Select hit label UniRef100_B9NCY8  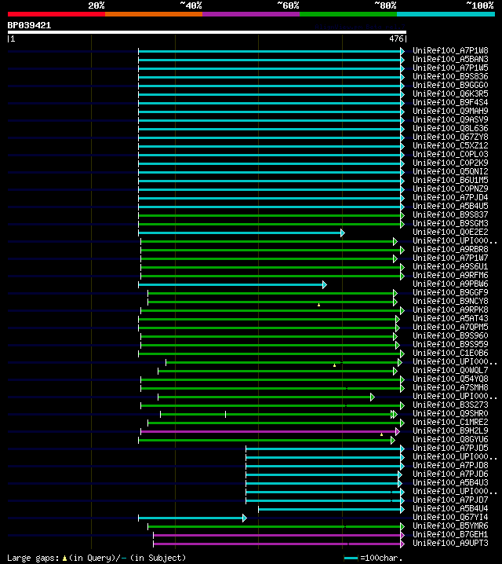450,301
